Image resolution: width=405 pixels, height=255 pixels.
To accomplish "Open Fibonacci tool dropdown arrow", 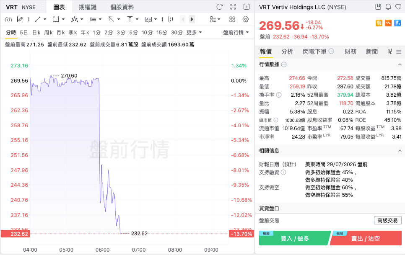I will click(100, 19).
